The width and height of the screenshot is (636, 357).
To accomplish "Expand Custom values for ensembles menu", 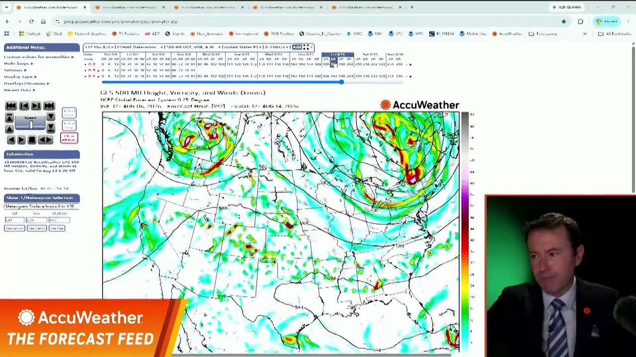I will [39, 57].
